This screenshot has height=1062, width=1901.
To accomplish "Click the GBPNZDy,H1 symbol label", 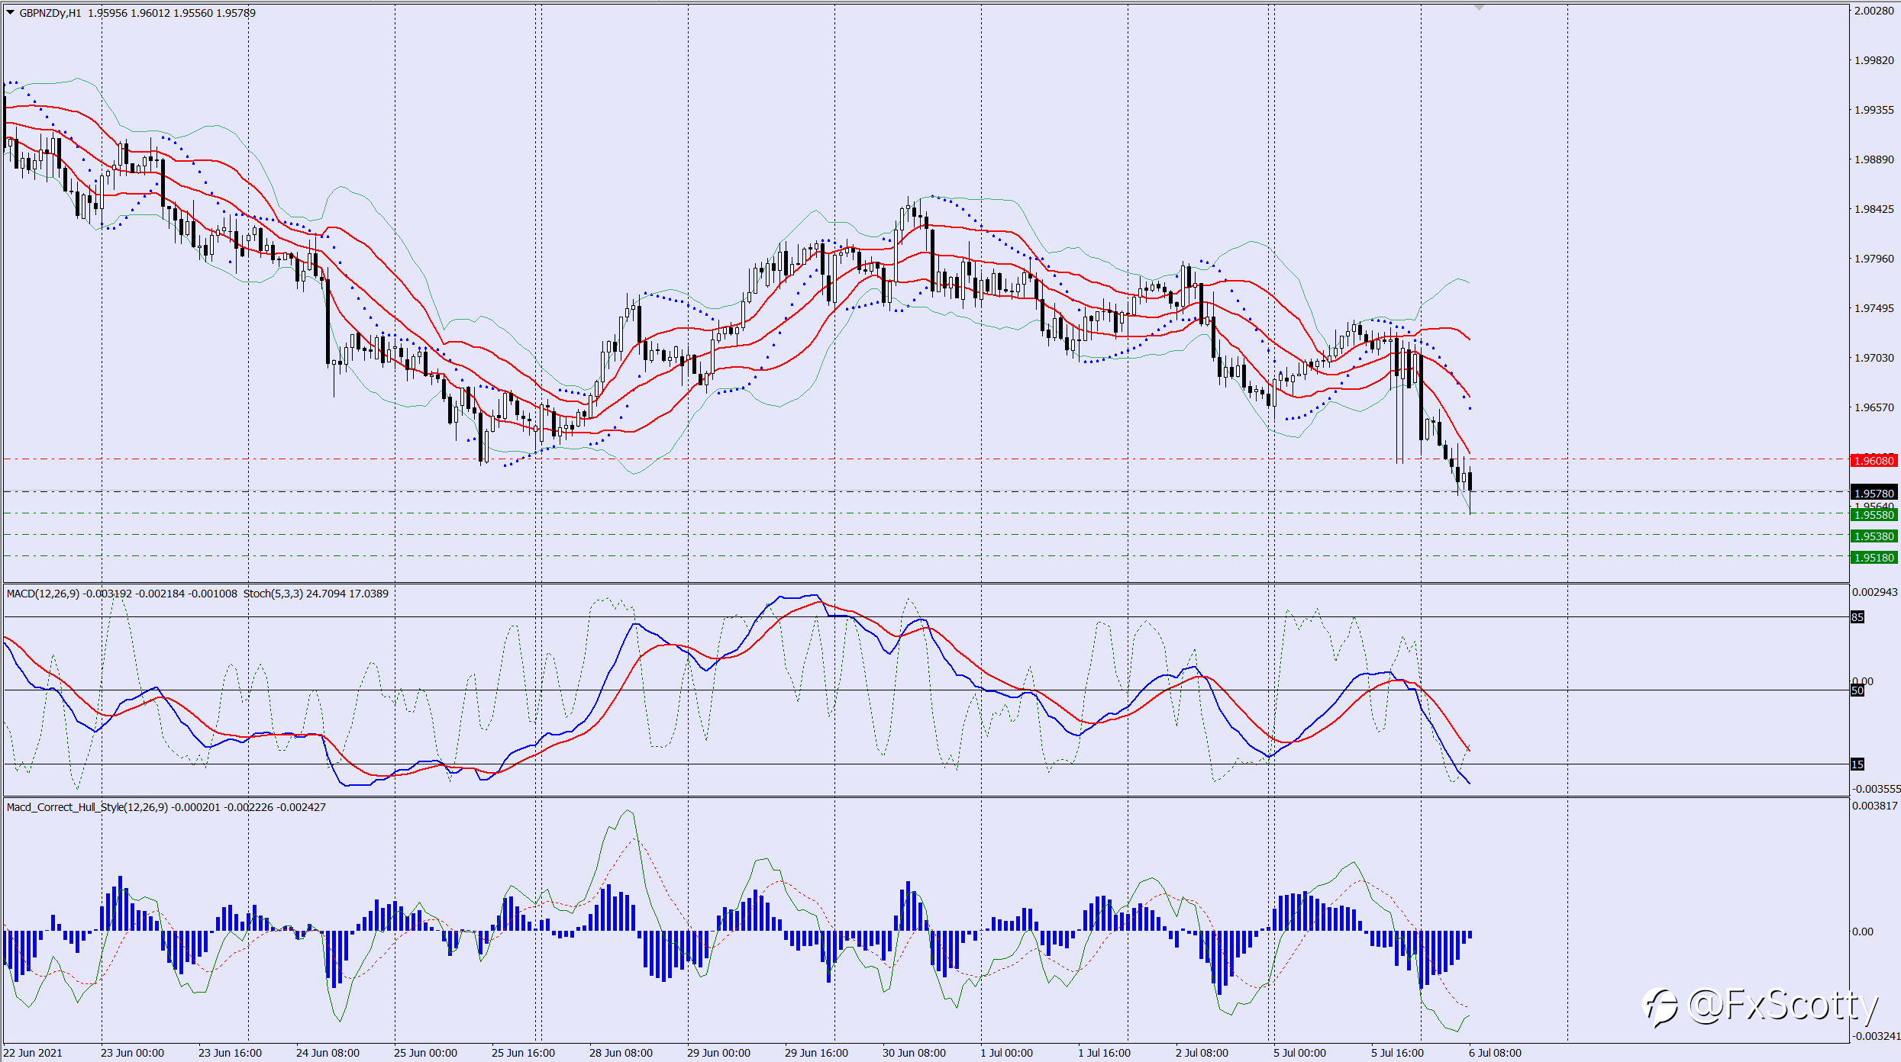I will pos(50,13).
